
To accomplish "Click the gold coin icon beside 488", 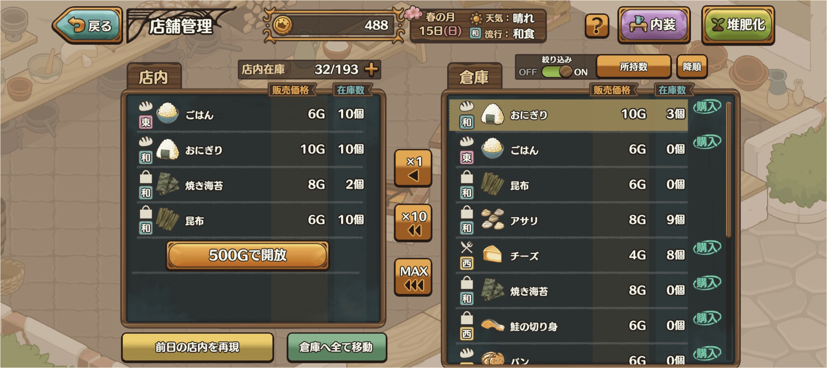I will pyautogui.click(x=283, y=25).
